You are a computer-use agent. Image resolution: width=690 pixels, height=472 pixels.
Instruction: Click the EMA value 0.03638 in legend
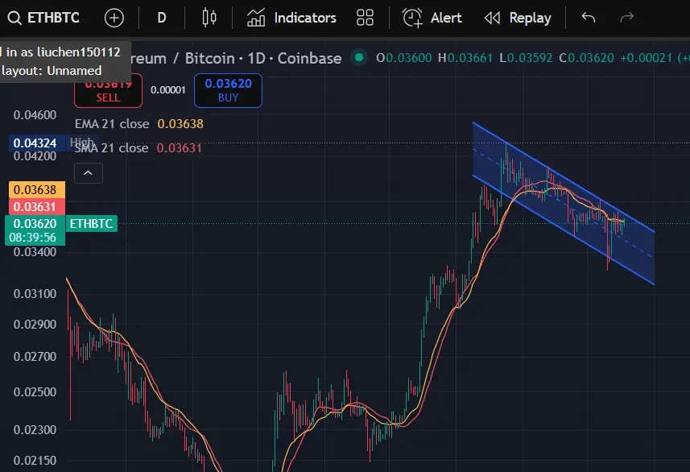click(180, 124)
